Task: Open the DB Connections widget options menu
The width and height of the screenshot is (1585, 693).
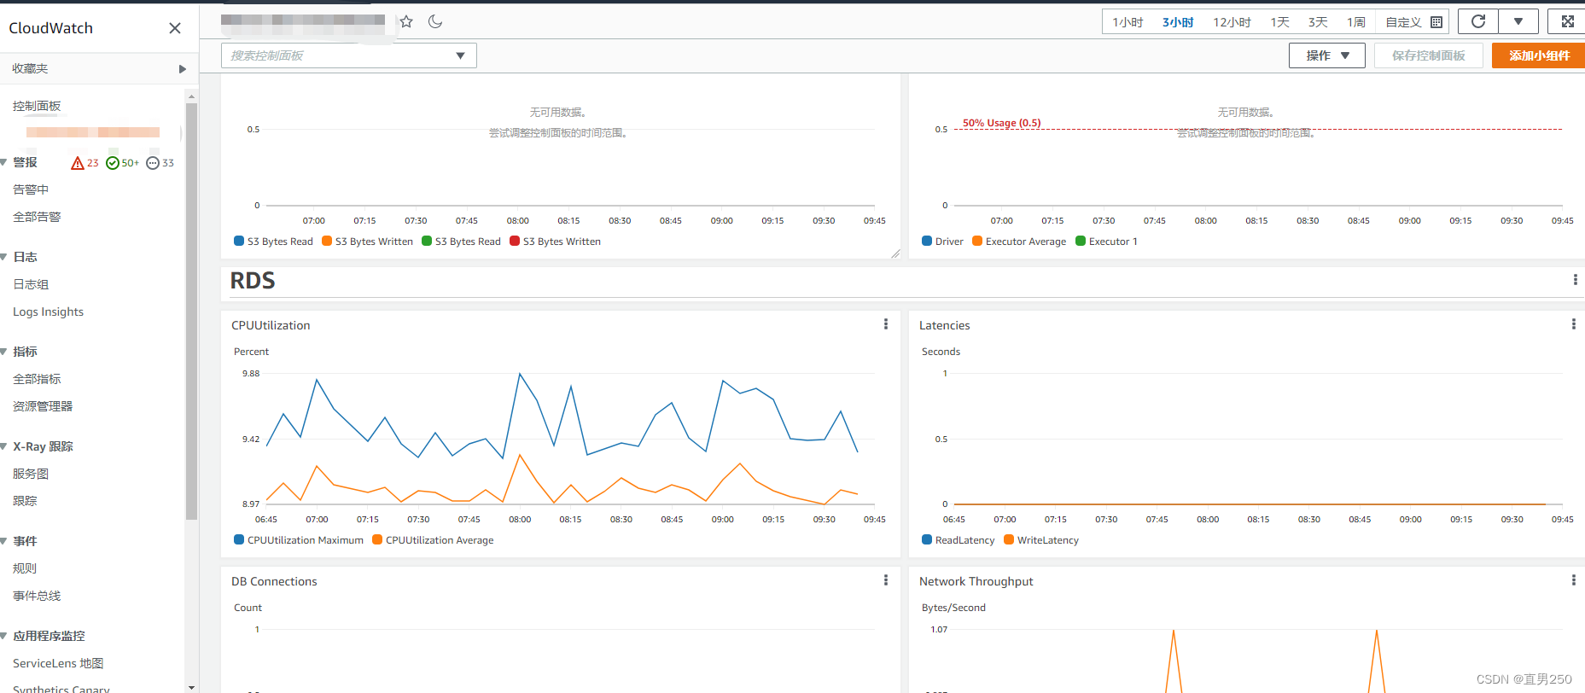Action: (x=886, y=580)
